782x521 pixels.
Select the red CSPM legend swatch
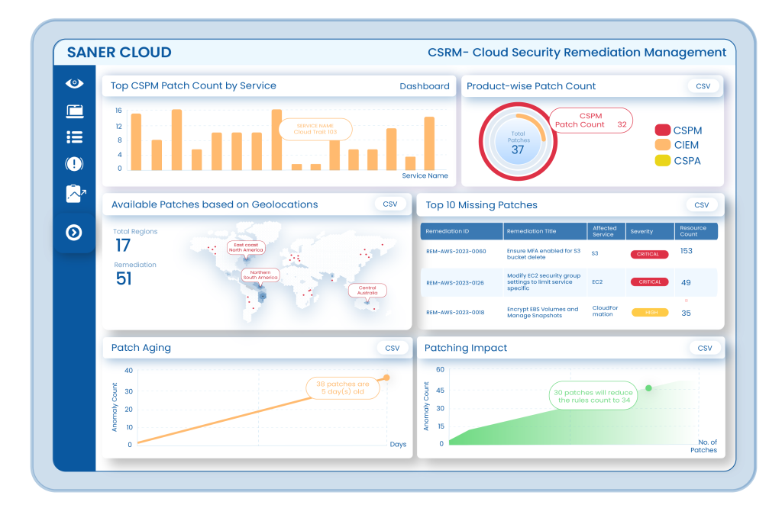click(662, 130)
